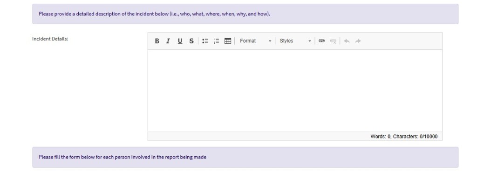Click the insert Link icon
Screen dimensions: 477x173
point(321,41)
